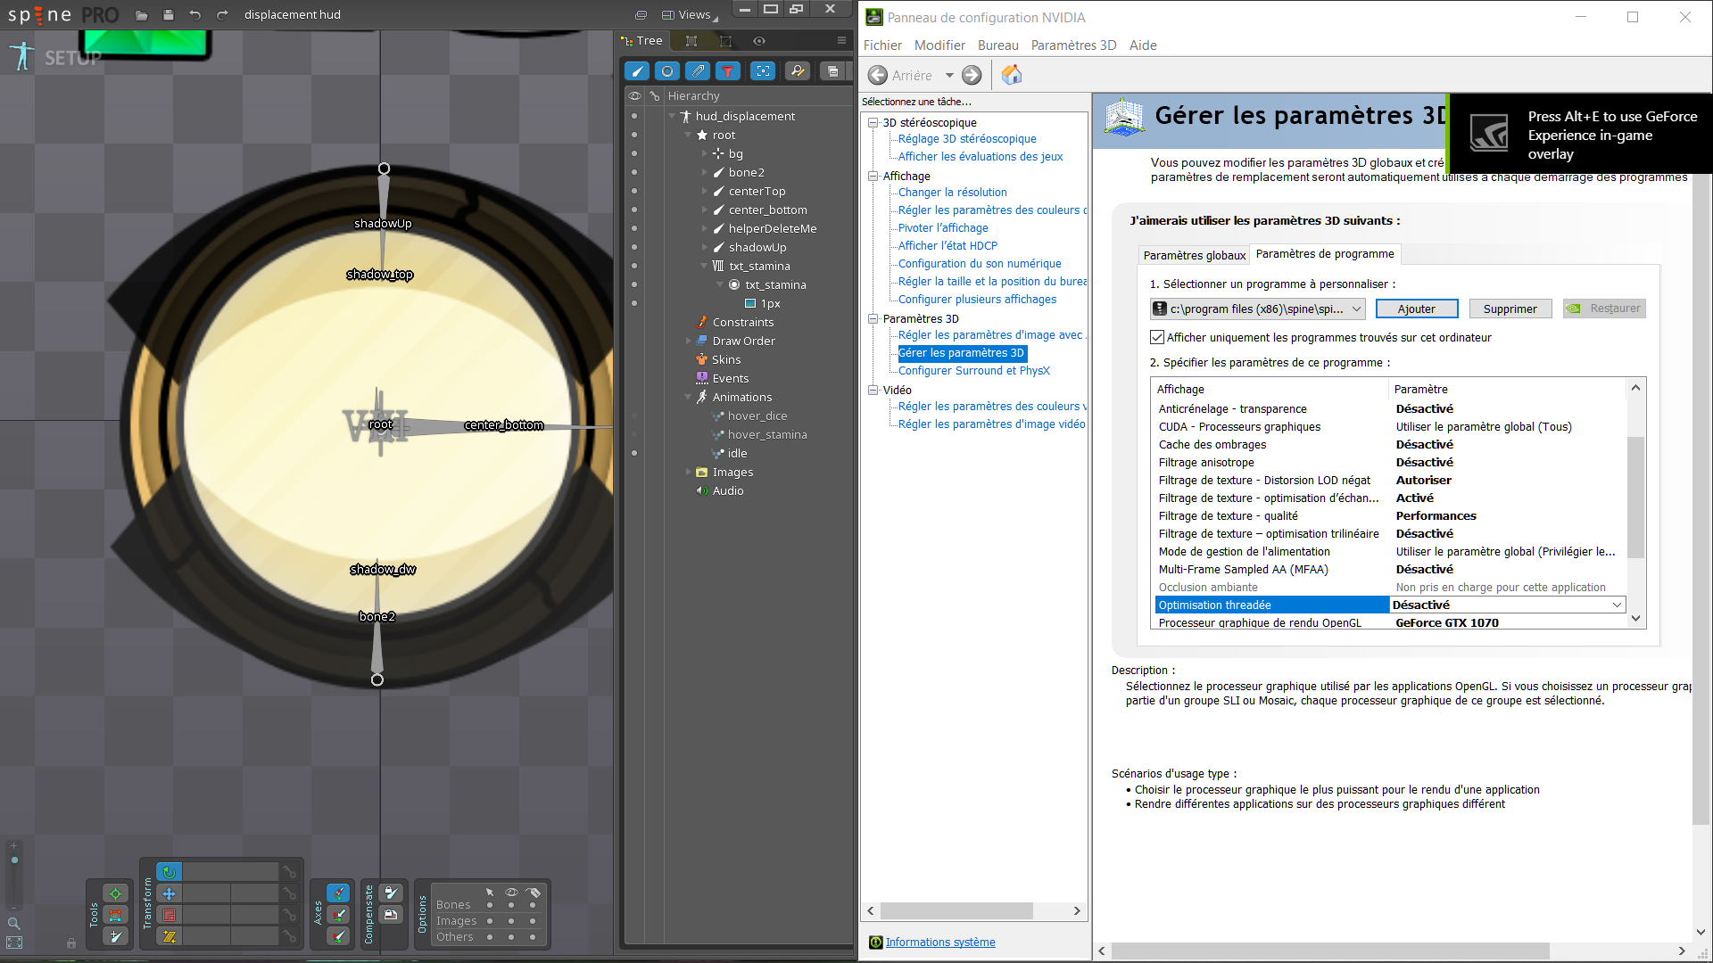The width and height of the screenshot is (1713, 963).
Task: Select the Weights tool in Tools panel
Action: pyautogui.click(x=115, y=915)
